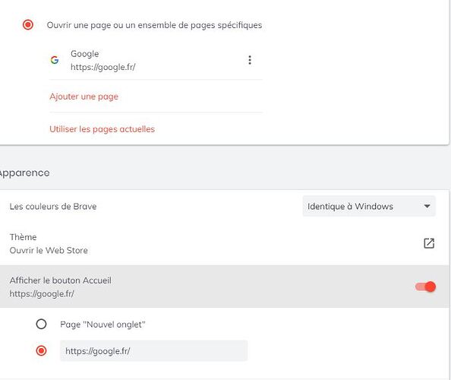
Task: Click the Afficher le bouton Accueil label
Action: (61, 280)
